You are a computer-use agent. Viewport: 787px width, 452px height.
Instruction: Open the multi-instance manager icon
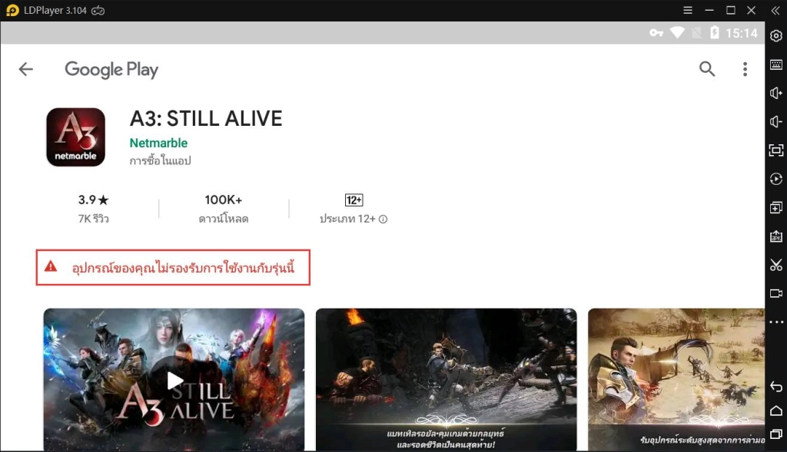776,207
